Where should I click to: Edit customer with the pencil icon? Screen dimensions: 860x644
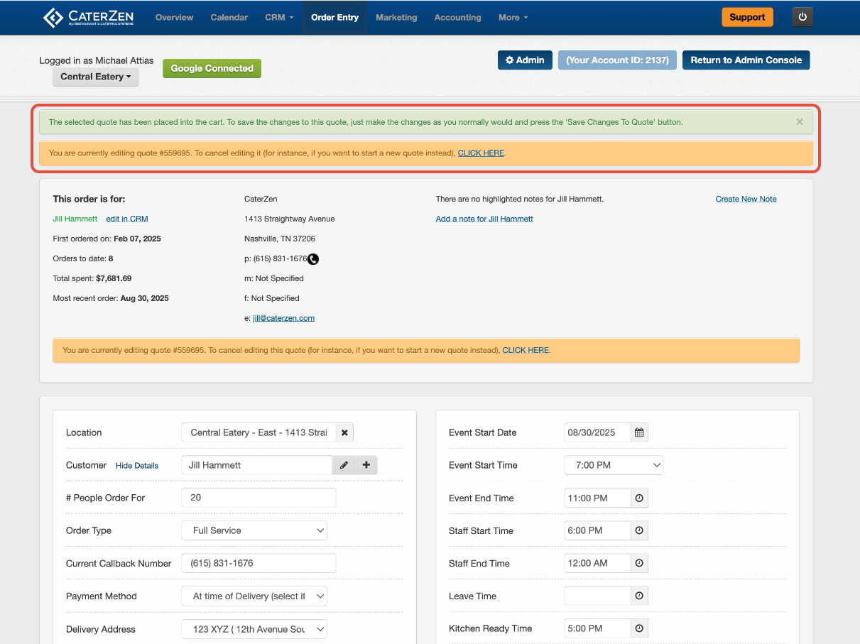tap(344, 465)
